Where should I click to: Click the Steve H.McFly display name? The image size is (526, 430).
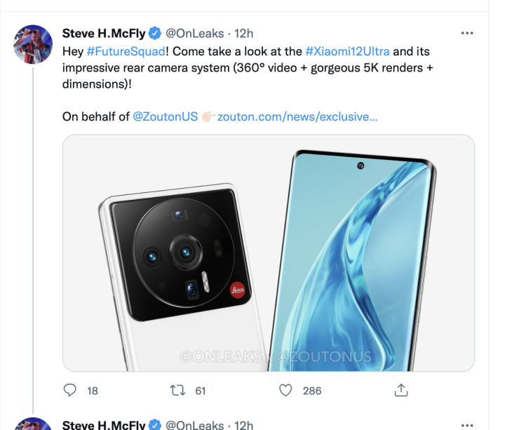(x=104, y=33)
